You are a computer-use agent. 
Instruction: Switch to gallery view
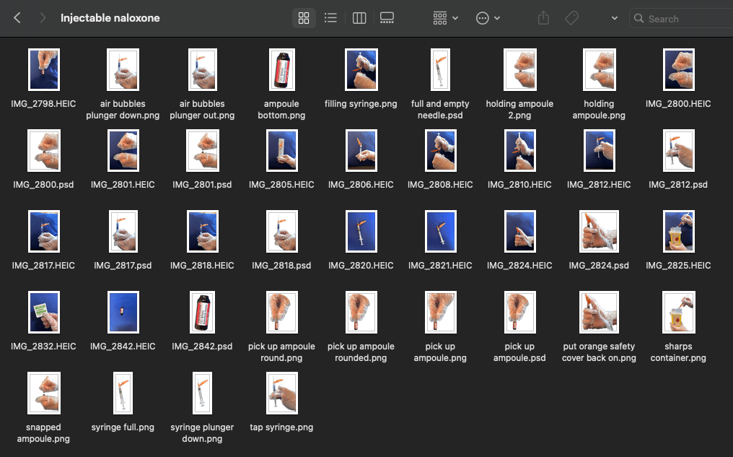(387, 18)
